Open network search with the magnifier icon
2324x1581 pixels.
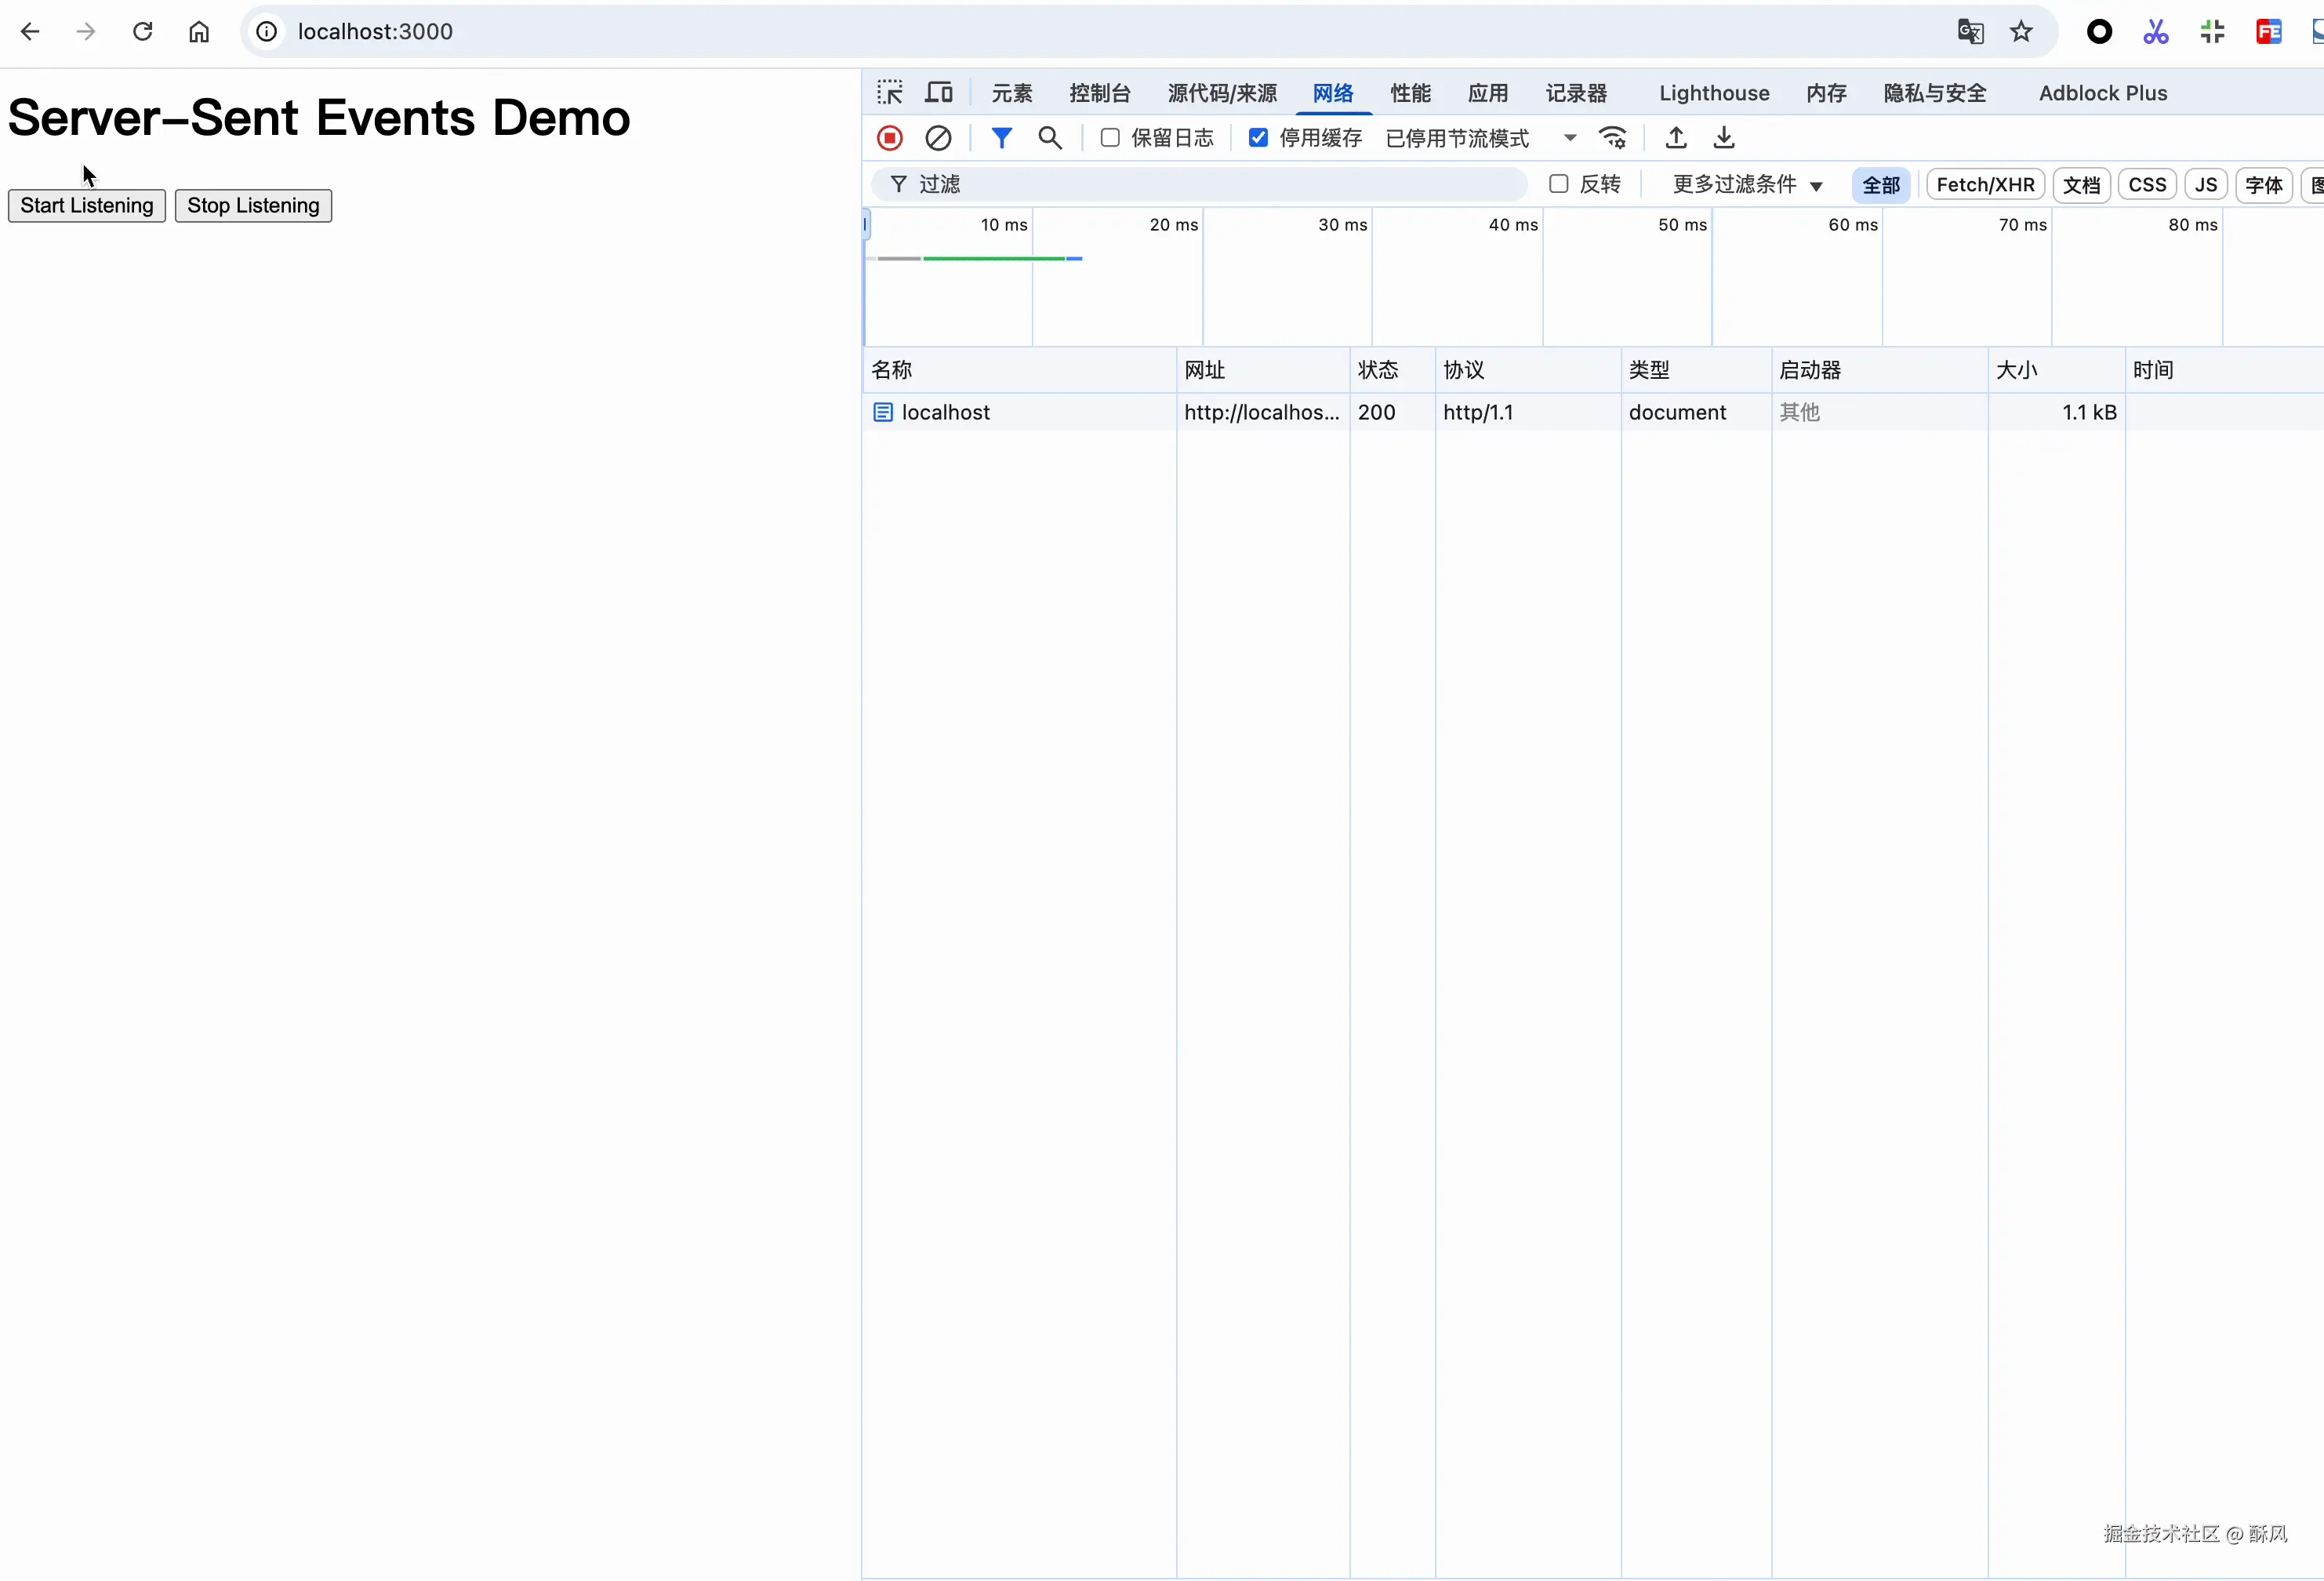[1049, 138]
